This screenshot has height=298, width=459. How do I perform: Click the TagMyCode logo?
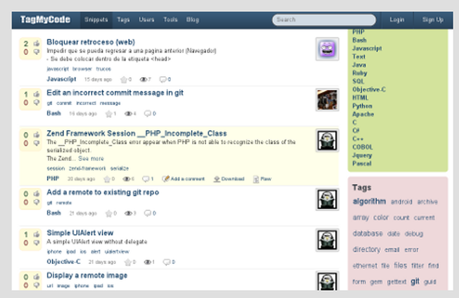[x=45, y=20]
